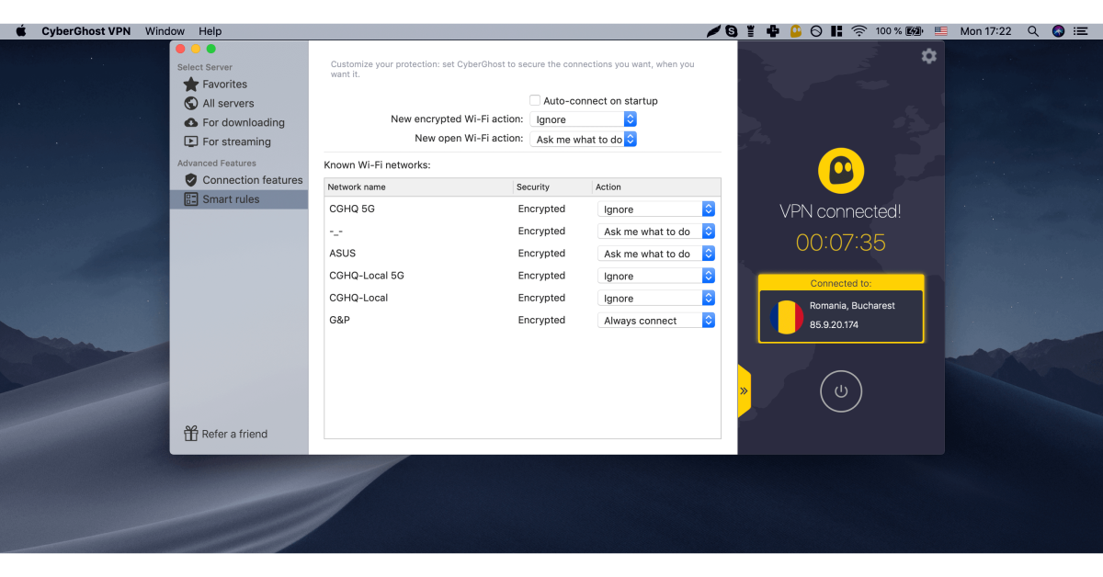Select the G&P network name
1103x577 pixels.
[339, 320]
